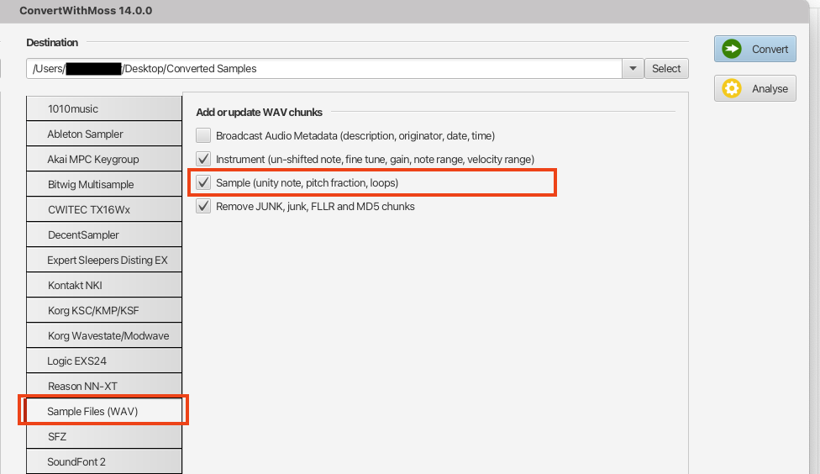Uncheck the Instrument chunk checkbox
The width and height of the screenshot is (820, 474).
tap(203, 159)
